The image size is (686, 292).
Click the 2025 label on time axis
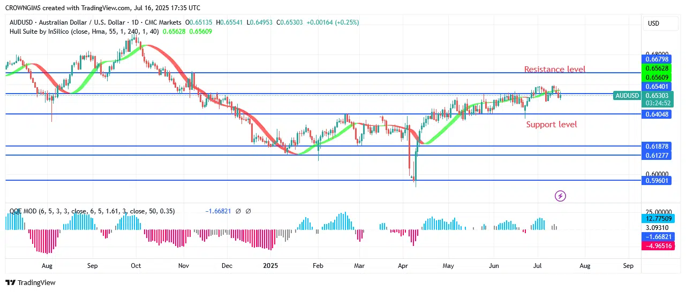270,265
